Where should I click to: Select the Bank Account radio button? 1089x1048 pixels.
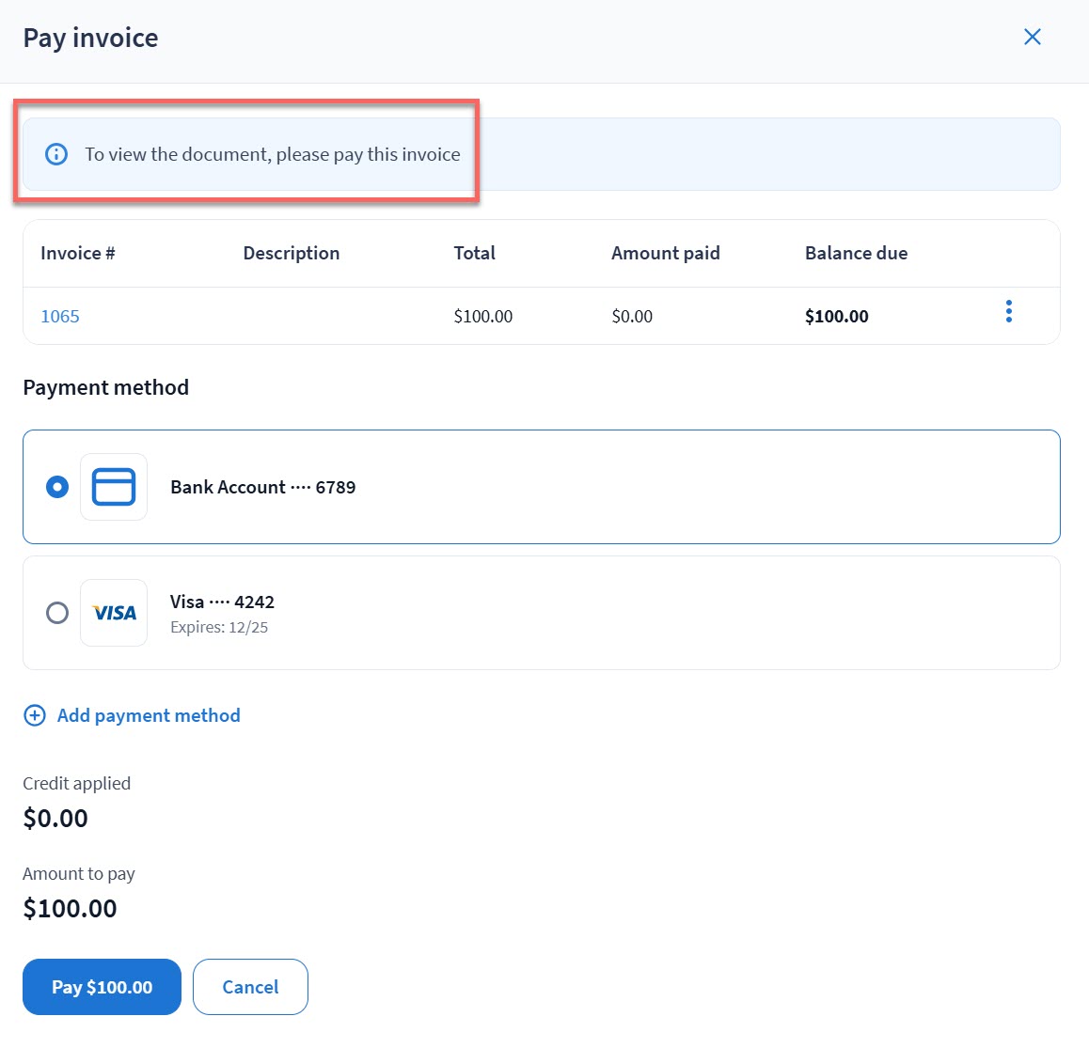[57, 487]
